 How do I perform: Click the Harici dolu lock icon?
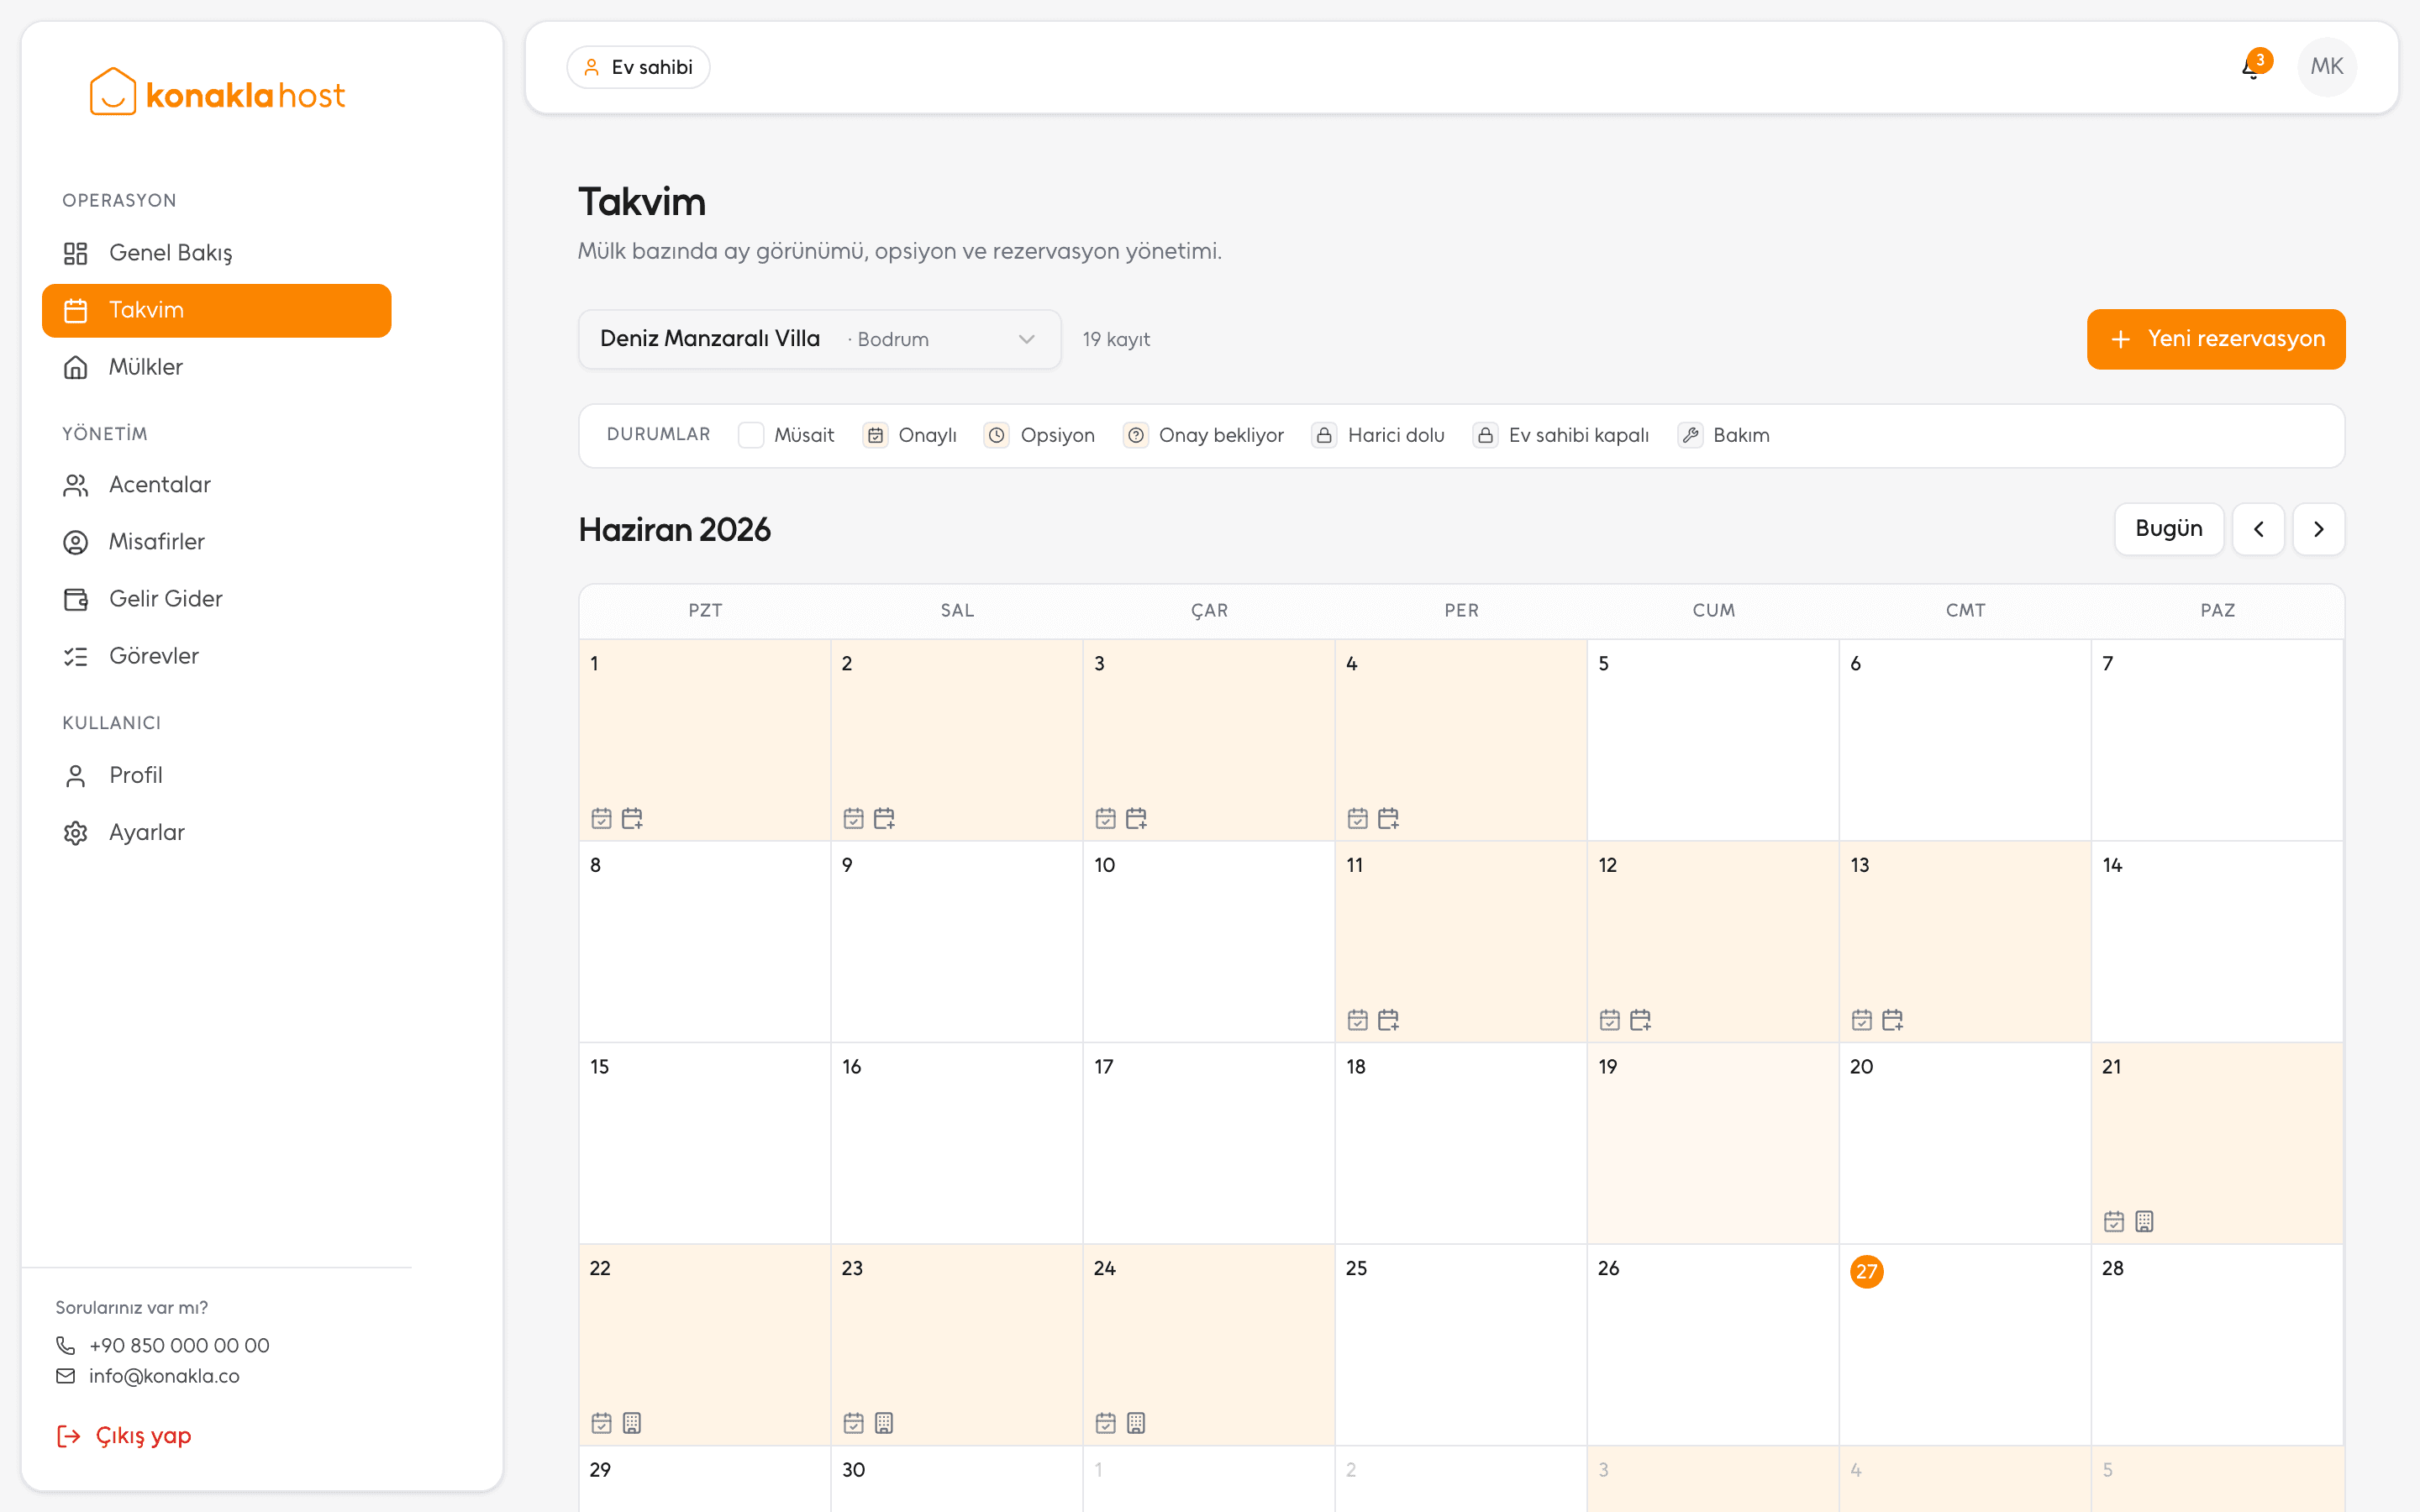pyautogui.click(x=1324, y=435)
